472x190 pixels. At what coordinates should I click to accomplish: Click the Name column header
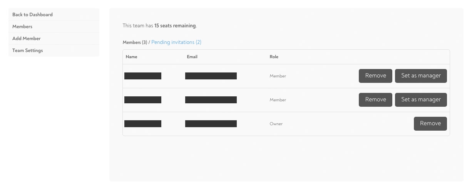pyautogui.click(x=132, y=57)
